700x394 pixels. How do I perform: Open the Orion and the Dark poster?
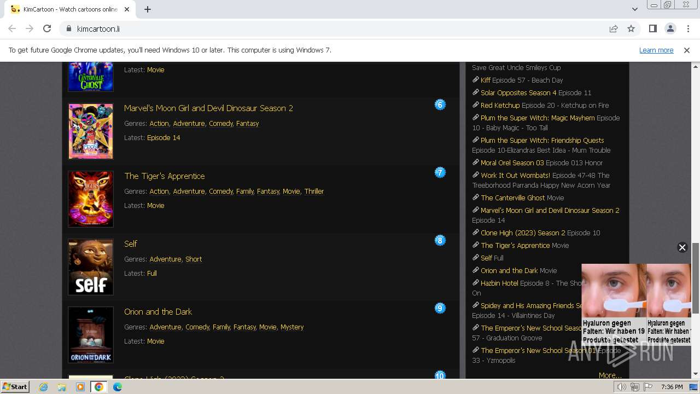(91, 335)
